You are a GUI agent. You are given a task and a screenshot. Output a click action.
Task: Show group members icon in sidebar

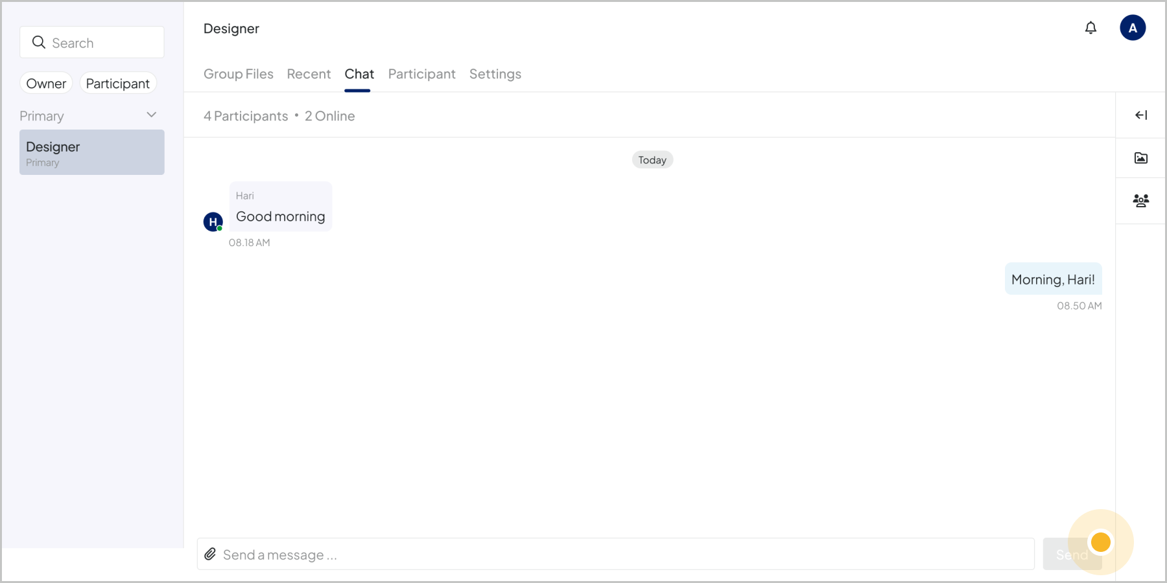[x=1140, y=201]
